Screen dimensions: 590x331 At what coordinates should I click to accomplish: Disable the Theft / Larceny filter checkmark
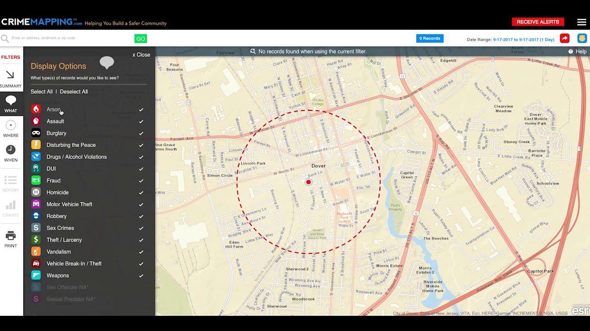[141, 240]
